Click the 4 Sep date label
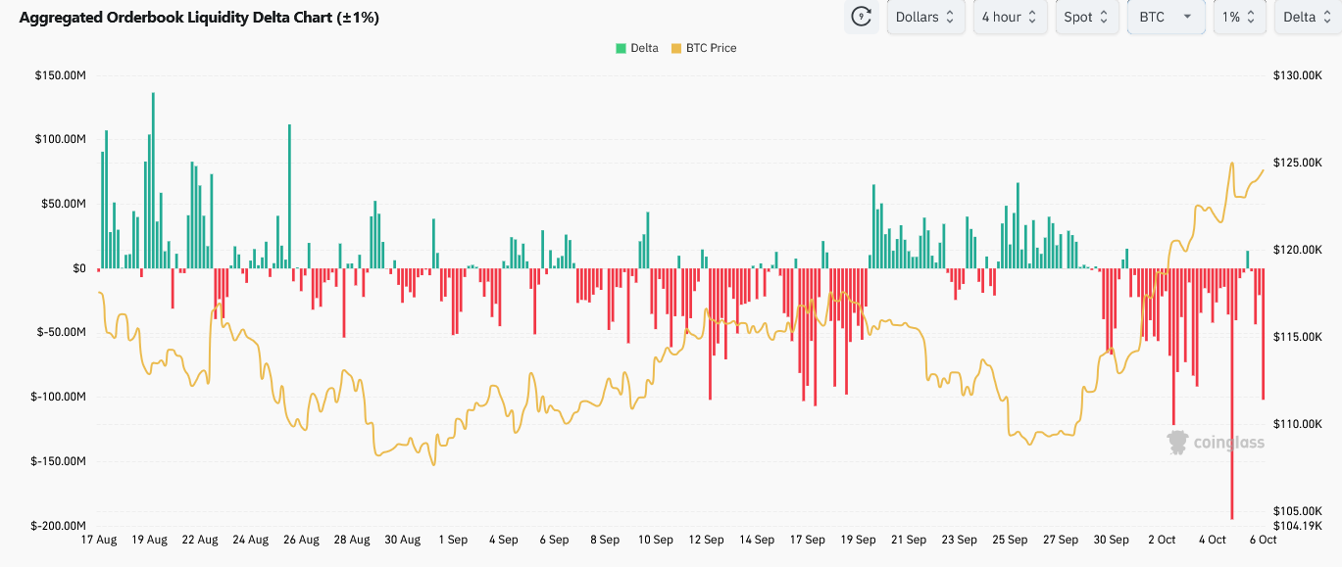 pyautogui.click(x=504, y=540)
